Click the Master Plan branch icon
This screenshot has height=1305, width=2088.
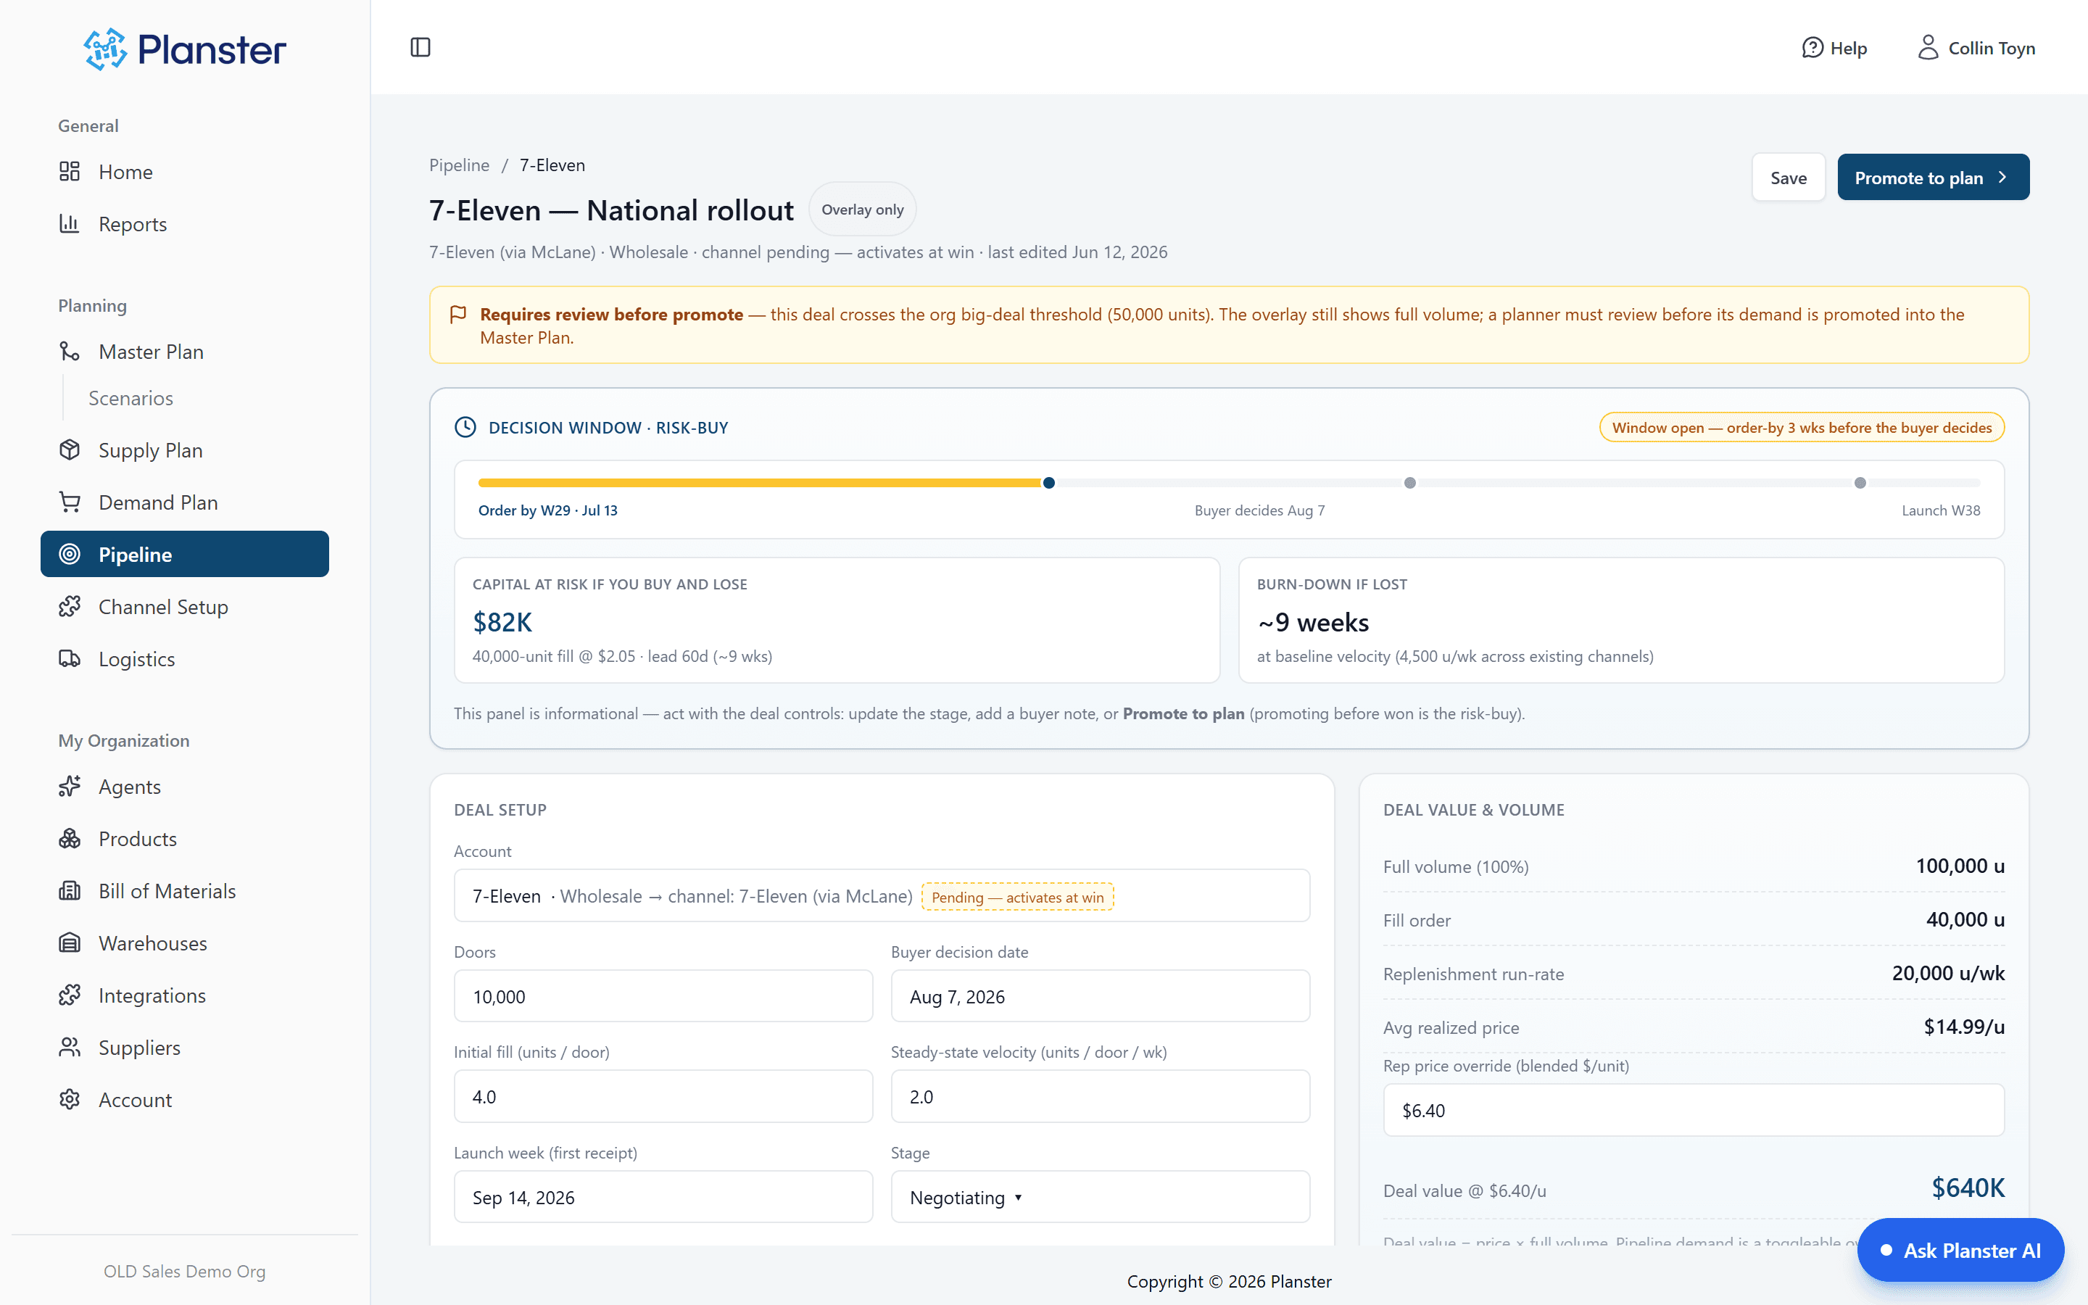click(x=70, y=352)
